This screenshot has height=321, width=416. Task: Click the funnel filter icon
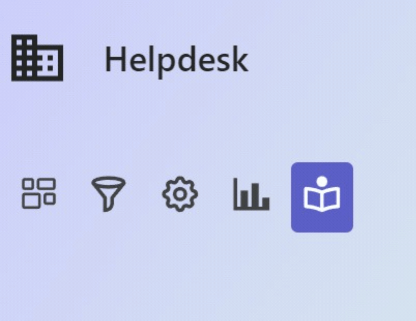coord(108,194)
